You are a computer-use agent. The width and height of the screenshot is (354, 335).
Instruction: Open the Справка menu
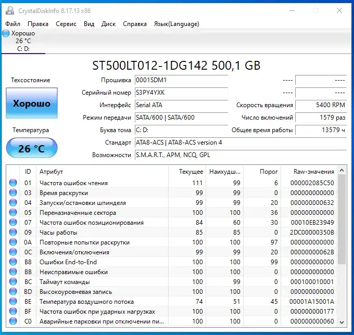tap(135, 24)
